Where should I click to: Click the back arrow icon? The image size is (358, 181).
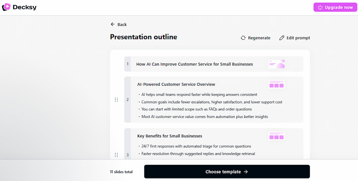click(113, 24)
